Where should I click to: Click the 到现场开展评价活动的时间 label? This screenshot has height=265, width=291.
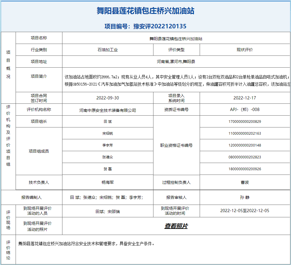[x=175, y=211]
